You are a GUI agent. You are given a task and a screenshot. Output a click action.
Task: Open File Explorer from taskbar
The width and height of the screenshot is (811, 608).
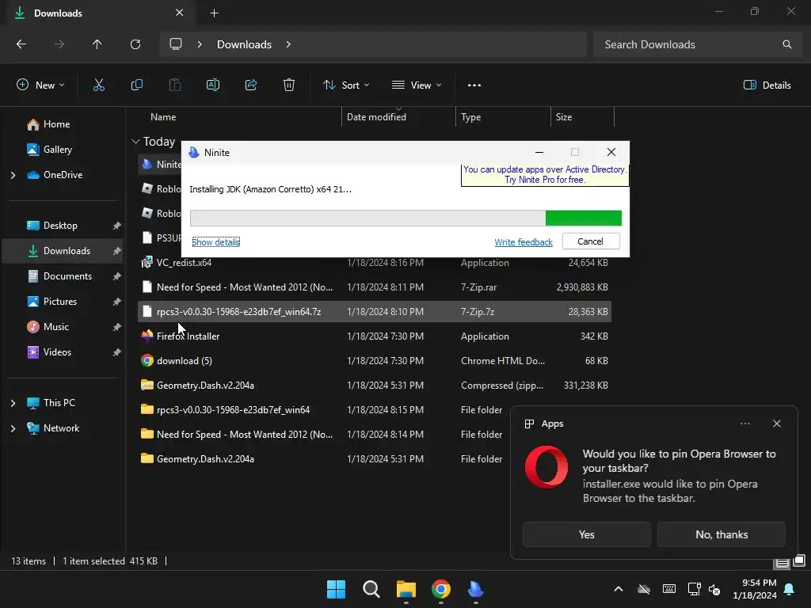pos(406,589)
